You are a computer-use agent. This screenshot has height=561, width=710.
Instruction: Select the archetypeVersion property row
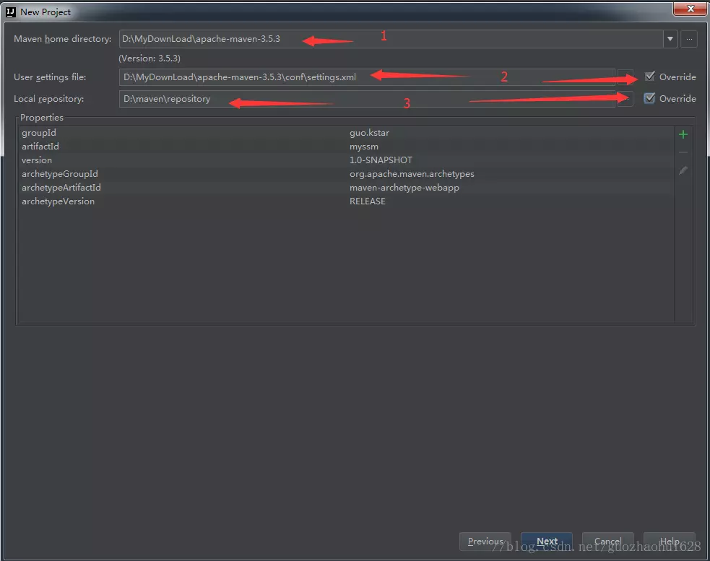(345, 201)
